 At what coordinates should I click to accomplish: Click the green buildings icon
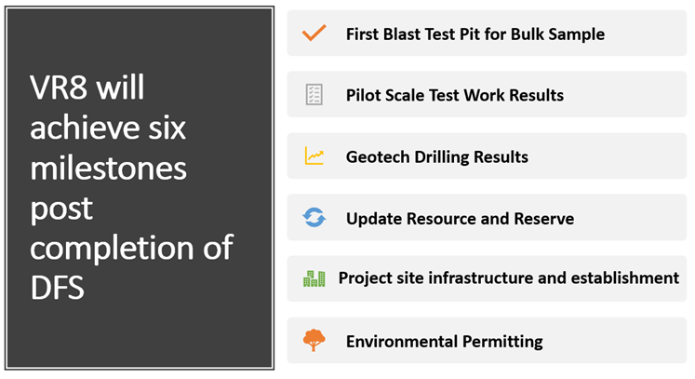[x=314, y=278]
